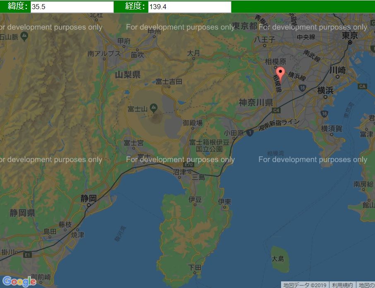Click the 東京 city label
Image resolution: width=375 pixels, height=288 pixels.
pyautogui.click(x=350, y=36)
